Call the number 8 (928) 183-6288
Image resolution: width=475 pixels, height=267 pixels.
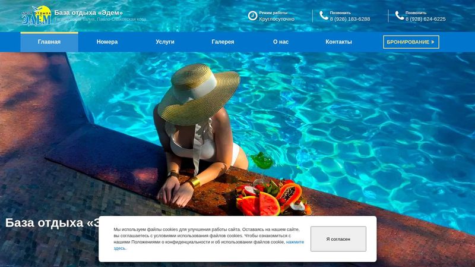[350, 19]
